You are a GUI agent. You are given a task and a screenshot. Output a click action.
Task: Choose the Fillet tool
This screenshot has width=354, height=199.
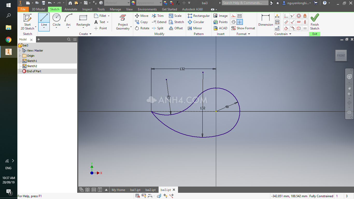coord(100,16)
